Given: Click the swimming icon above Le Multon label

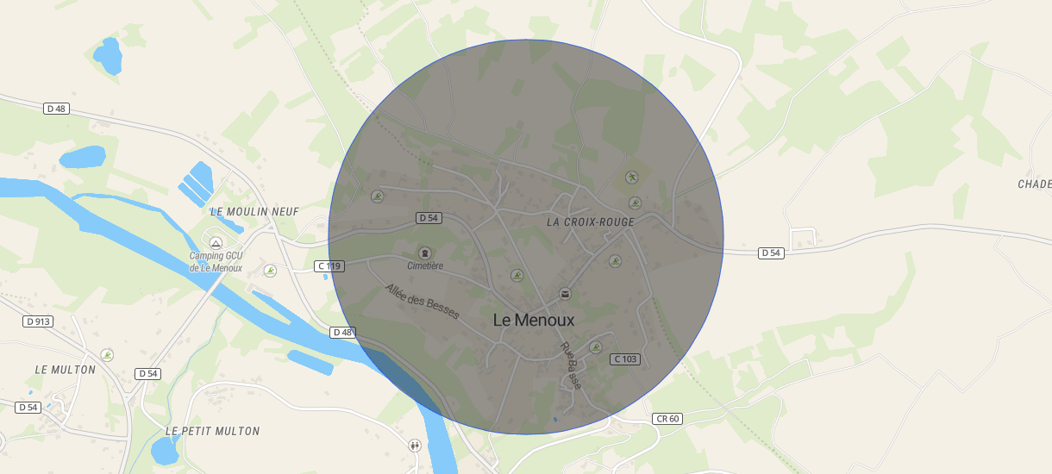Looking at the screenshot, I should pos(107,355).
